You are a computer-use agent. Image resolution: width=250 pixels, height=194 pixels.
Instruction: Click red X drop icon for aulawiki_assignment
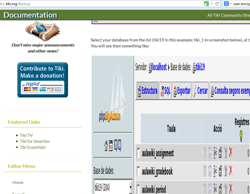(x=231, y=152)
